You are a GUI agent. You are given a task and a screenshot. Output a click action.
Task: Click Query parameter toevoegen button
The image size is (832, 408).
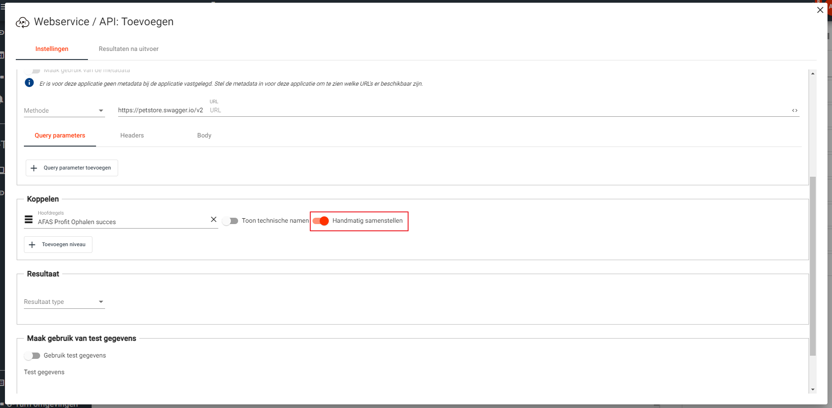(x=72, y=168)
